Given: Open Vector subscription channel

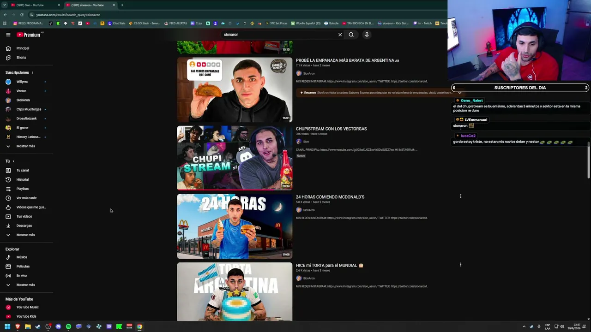Looking at the screenshot, I should click(26, 91).
